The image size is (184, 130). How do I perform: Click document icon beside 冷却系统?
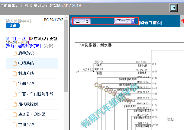(15, 84)
